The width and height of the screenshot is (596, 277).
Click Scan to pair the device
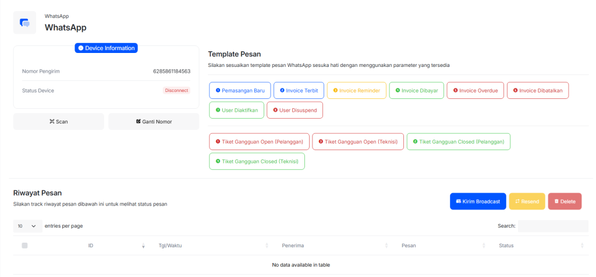[59, 122]
